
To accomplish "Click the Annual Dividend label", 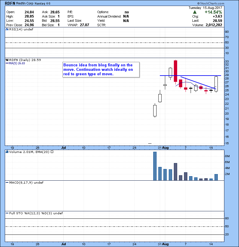I will [109, 16].
